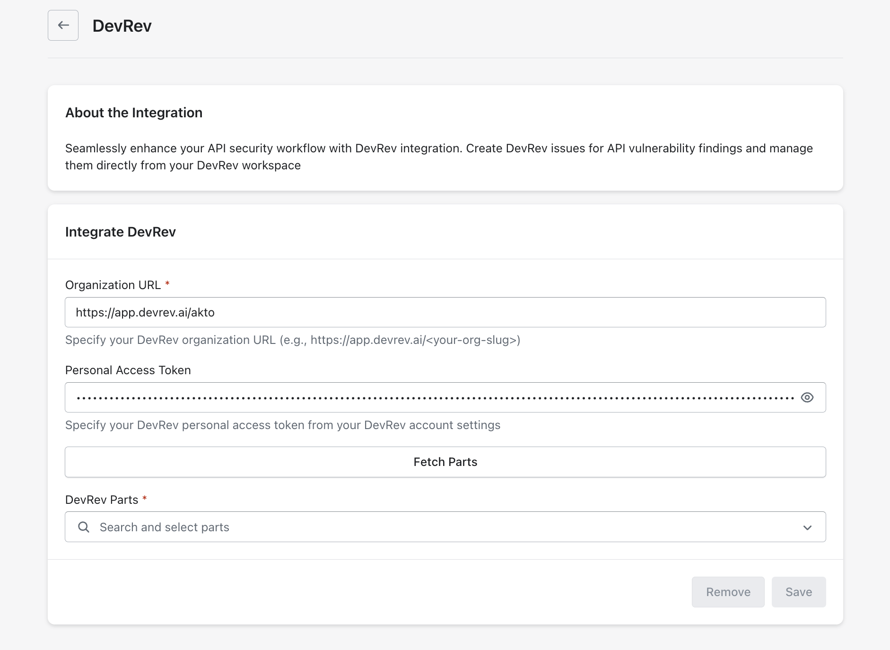Focus the Organization URL input field

point(445,312)
